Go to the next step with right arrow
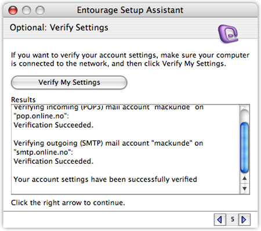The image size is (261, 231). pyautogui.click(x=244, y=219)
